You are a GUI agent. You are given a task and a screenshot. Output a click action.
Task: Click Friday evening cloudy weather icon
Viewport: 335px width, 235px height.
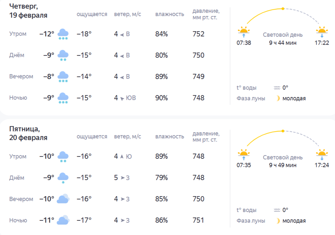click(x=63, y=199)
